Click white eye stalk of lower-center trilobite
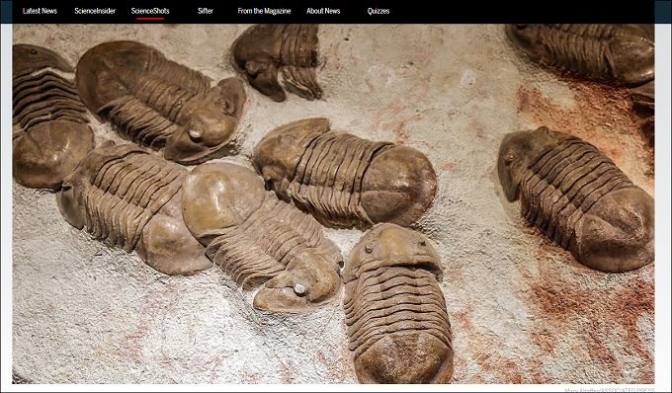Viewport: 672px width, 393px height. pos(299,289)
